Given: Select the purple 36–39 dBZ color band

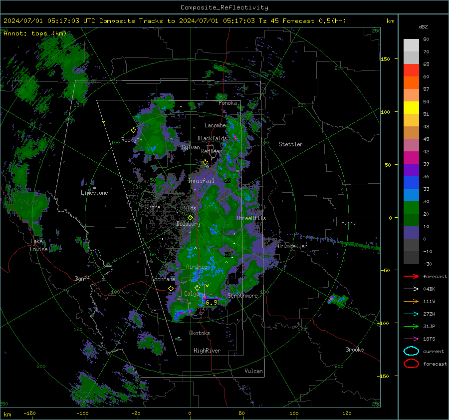Looking at the screenshot, I should pyautogui.click(x=411, y=170).
